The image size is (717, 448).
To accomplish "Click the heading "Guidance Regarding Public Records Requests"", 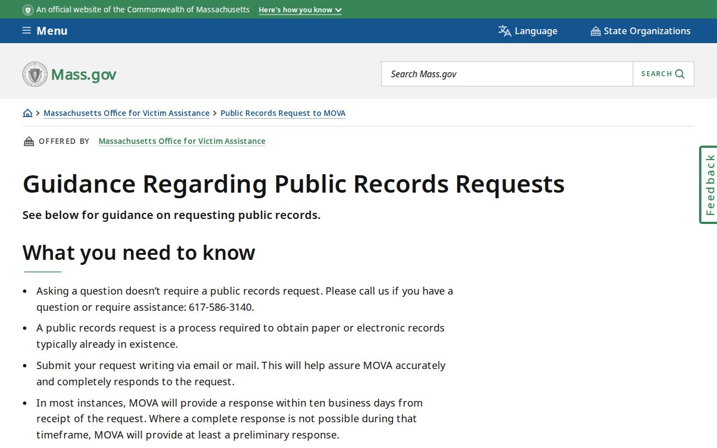I will point(294,184).
